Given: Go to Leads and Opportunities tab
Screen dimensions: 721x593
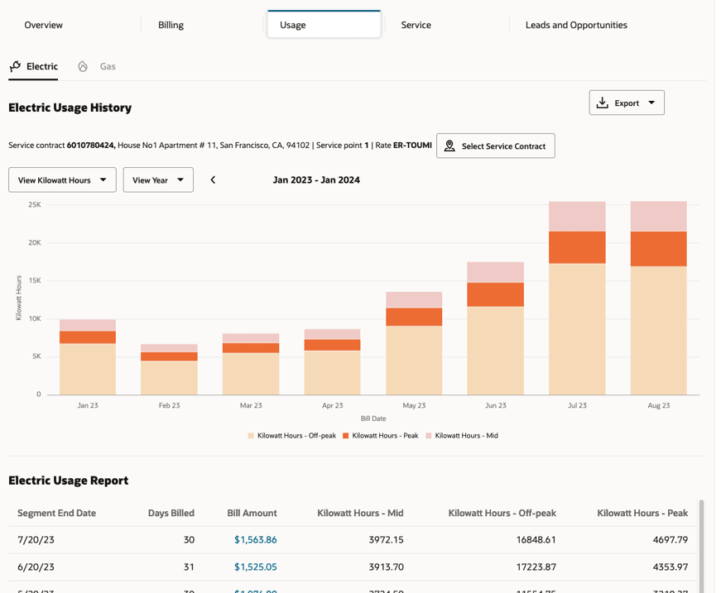Looking at the screenshot, I should (576, 26).
